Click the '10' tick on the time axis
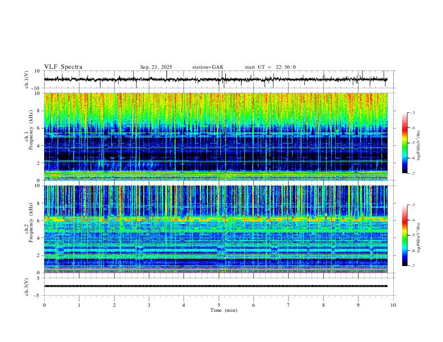 pos(393,305)
